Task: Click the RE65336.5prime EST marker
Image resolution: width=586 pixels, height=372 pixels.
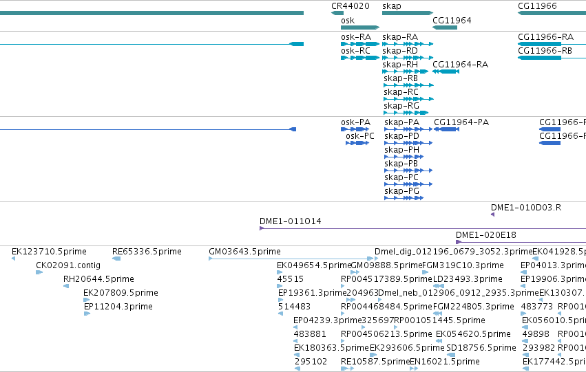Action: click(x=116, y=259)
